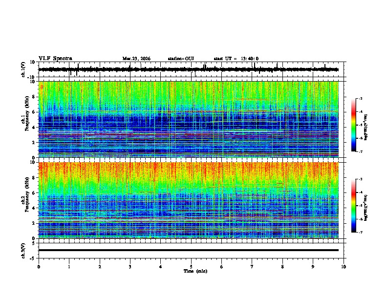Click time axis tick label '0'

click(39, 267)
